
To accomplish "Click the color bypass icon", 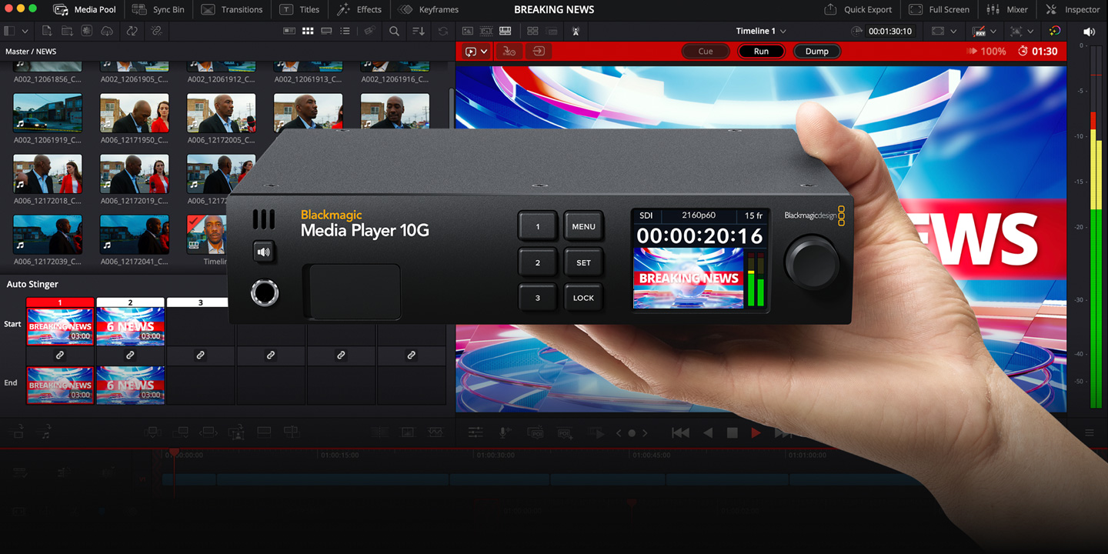I will point(1055,31).
